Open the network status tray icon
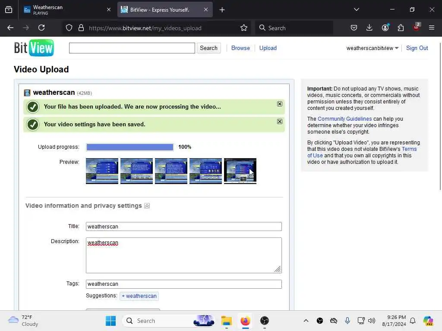442x331 pixels. pos(361,321)
